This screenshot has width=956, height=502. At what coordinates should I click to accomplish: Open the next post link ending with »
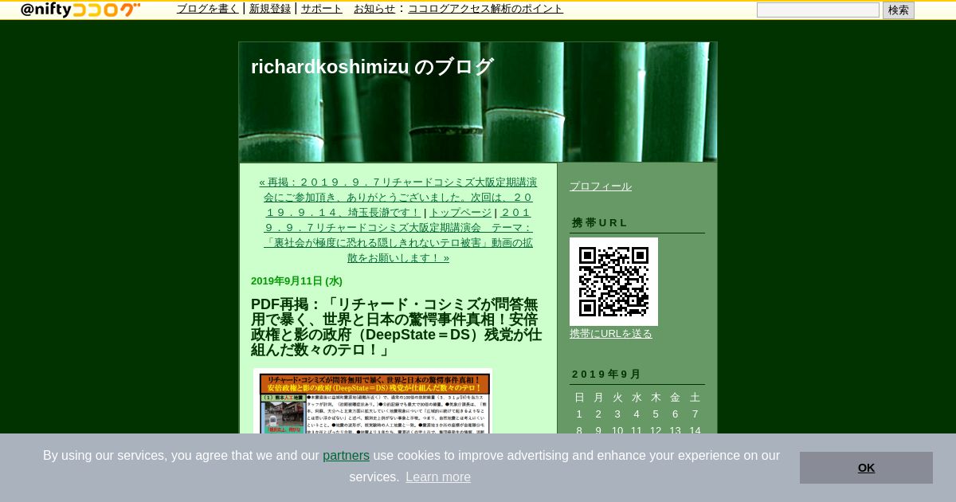(x=398, y=235)
